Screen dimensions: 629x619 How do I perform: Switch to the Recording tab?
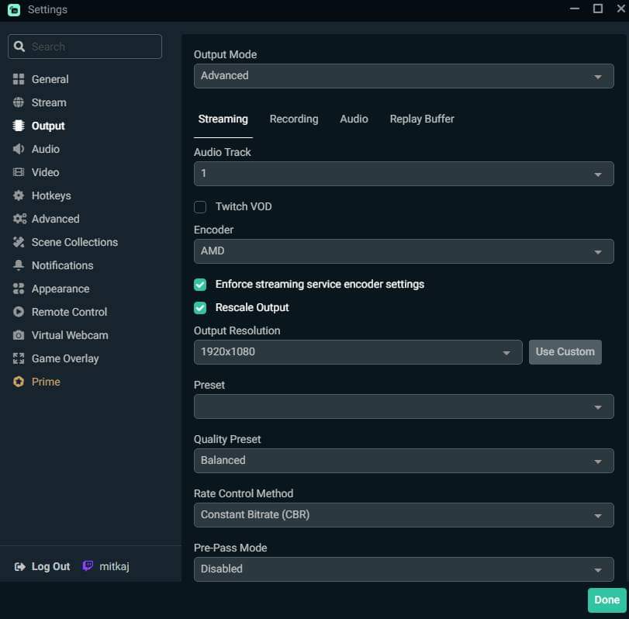coord(293,119)
